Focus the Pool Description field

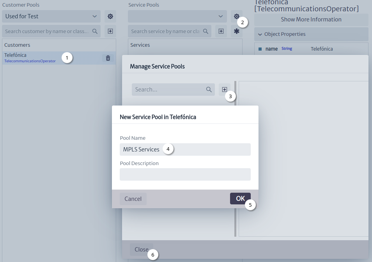point(185,174)
